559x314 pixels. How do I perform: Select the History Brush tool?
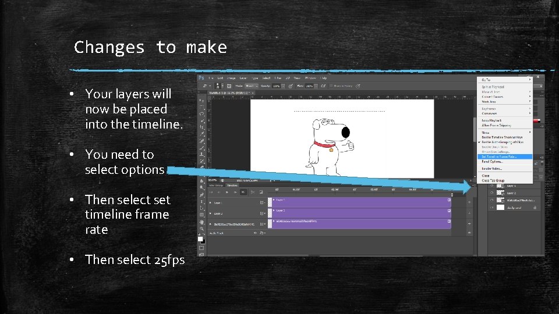click(202, 160)
